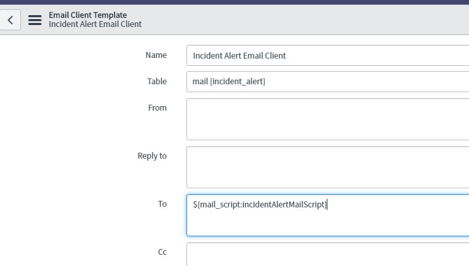This screenshot has width=469, height=266.
Task: Click the To field label
Action: (x=163, y=204)
